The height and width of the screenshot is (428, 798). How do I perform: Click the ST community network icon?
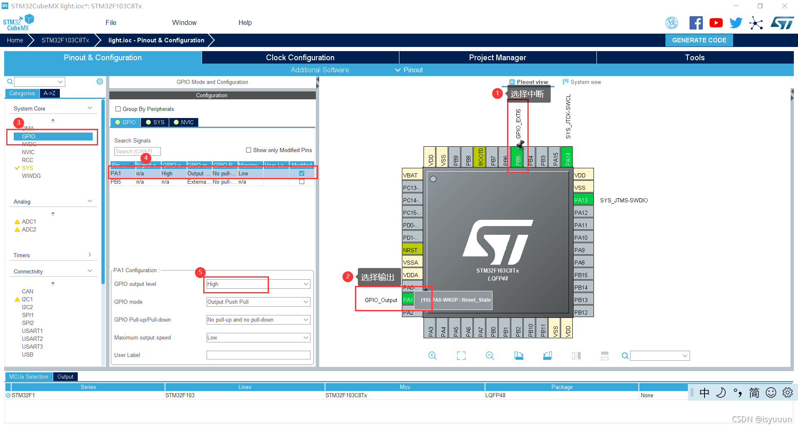756,23
